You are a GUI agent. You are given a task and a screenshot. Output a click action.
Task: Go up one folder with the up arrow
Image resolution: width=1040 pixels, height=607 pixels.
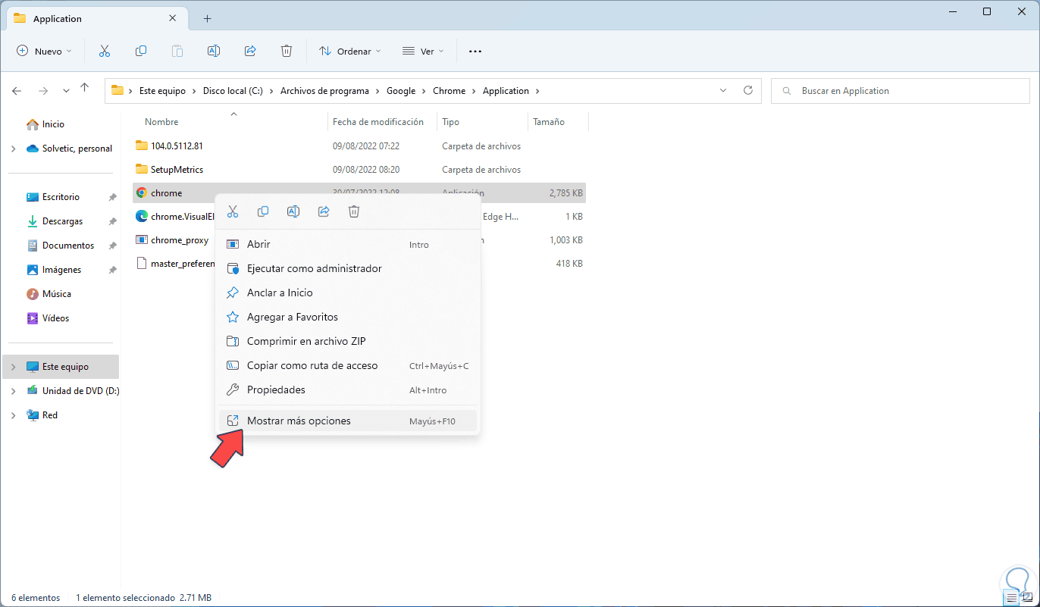(85, 89)
